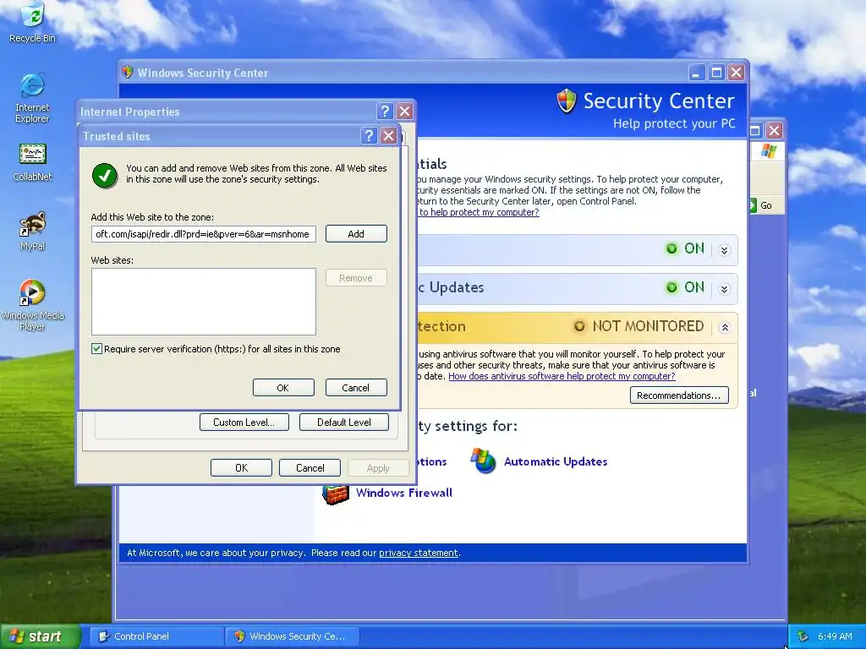Switch to Windows Security Center taskbar button
Screen dimensions: 866x649
click(x=292, y=636)
